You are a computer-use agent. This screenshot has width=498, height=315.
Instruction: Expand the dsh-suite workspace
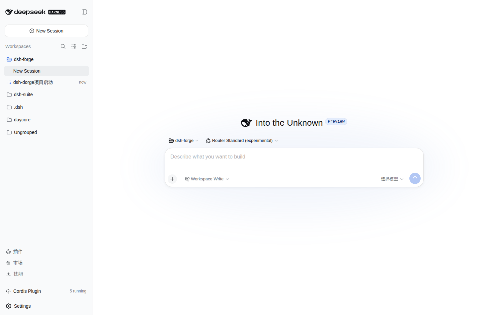[x=46, y=94]
